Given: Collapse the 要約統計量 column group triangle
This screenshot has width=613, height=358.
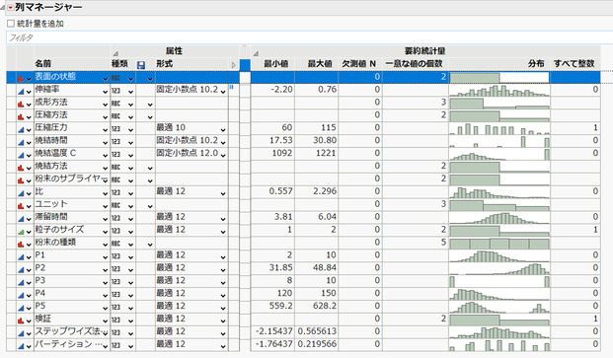Looking at the screenshot, I should (x=256, y=53).
